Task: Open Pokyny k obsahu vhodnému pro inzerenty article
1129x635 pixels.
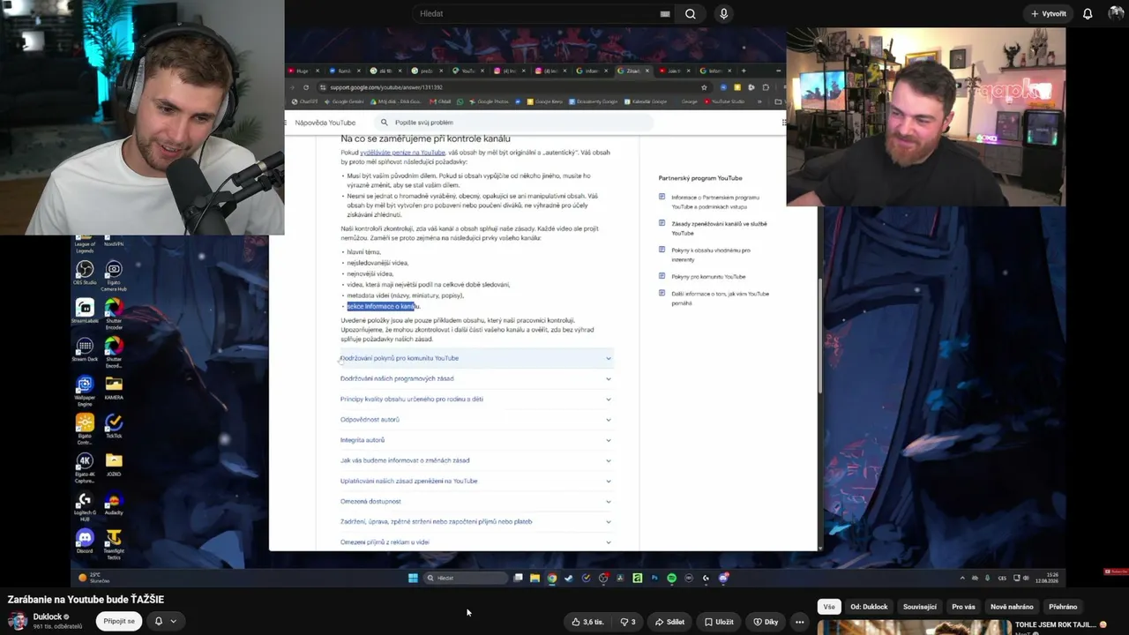Action: (x=710, y=255)
